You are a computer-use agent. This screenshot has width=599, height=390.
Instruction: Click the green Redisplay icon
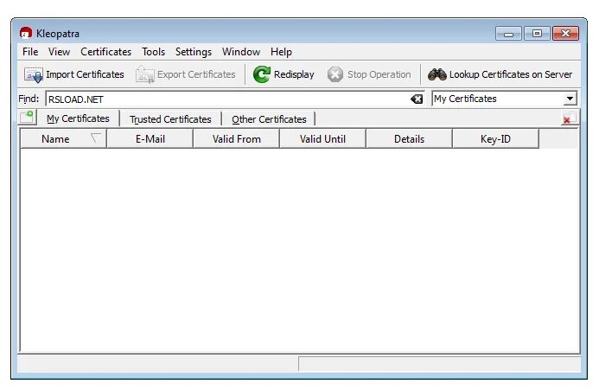click(x=262, y=74)
